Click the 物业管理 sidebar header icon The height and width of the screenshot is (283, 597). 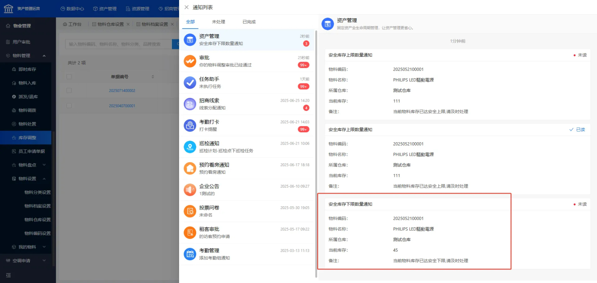tap(8, 26)
